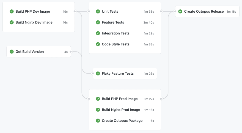Viewport: 242px width, 133px height.
Task: Click the 19s duration of Build PHP Dev Image
Action: click(65, 12)
